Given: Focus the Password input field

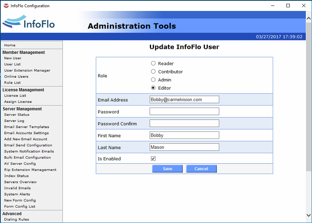Looking at the screenshot, I should 184,112.
